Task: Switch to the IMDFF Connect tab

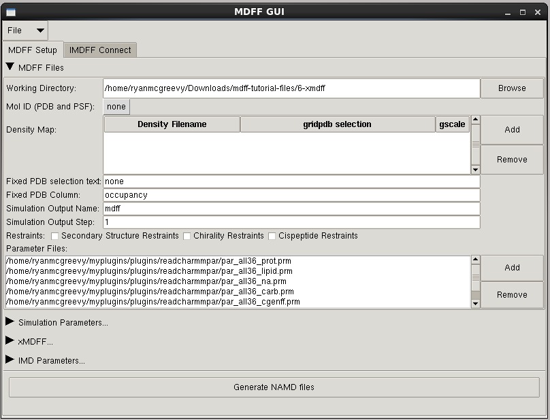Action: 100,50
